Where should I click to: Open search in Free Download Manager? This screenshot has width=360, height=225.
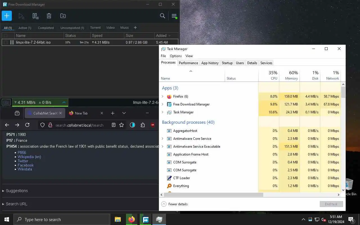162,16
